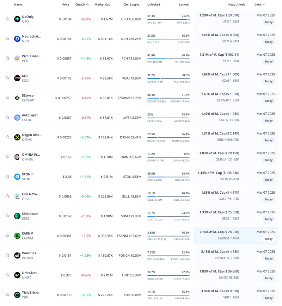The image size is (282, 306).
Task: Add Ponchiqs to favorites with the star
Action: click(x=7, y=256)
